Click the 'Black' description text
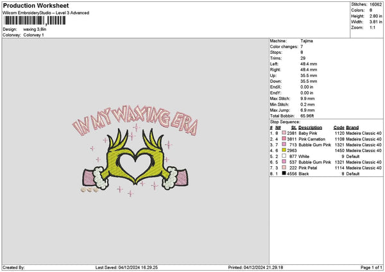Viewport: 385px width, 272px height. (304, 174)
